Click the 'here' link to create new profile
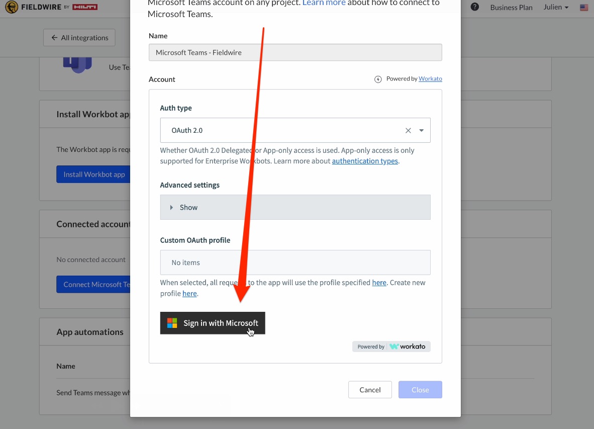Image resolution: width=594 pixels, height=429 pixels. (189, 294)
